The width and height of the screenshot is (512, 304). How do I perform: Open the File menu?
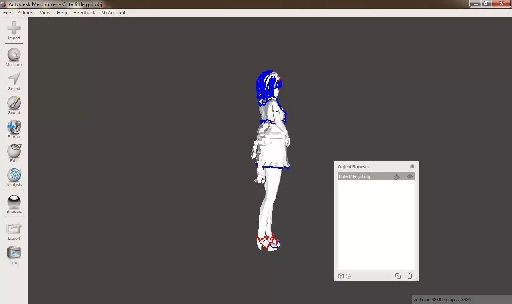tap(7, 13)
